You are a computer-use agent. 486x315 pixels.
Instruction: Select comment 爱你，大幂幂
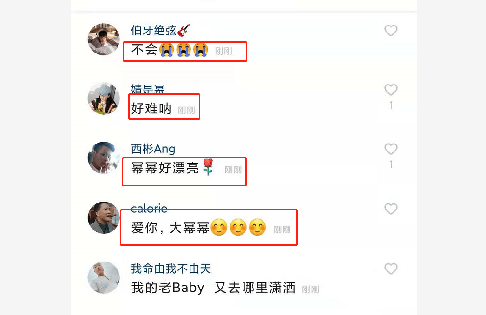point(199,228)
